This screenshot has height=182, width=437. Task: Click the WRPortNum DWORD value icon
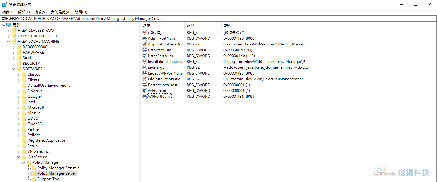[145, 96]
